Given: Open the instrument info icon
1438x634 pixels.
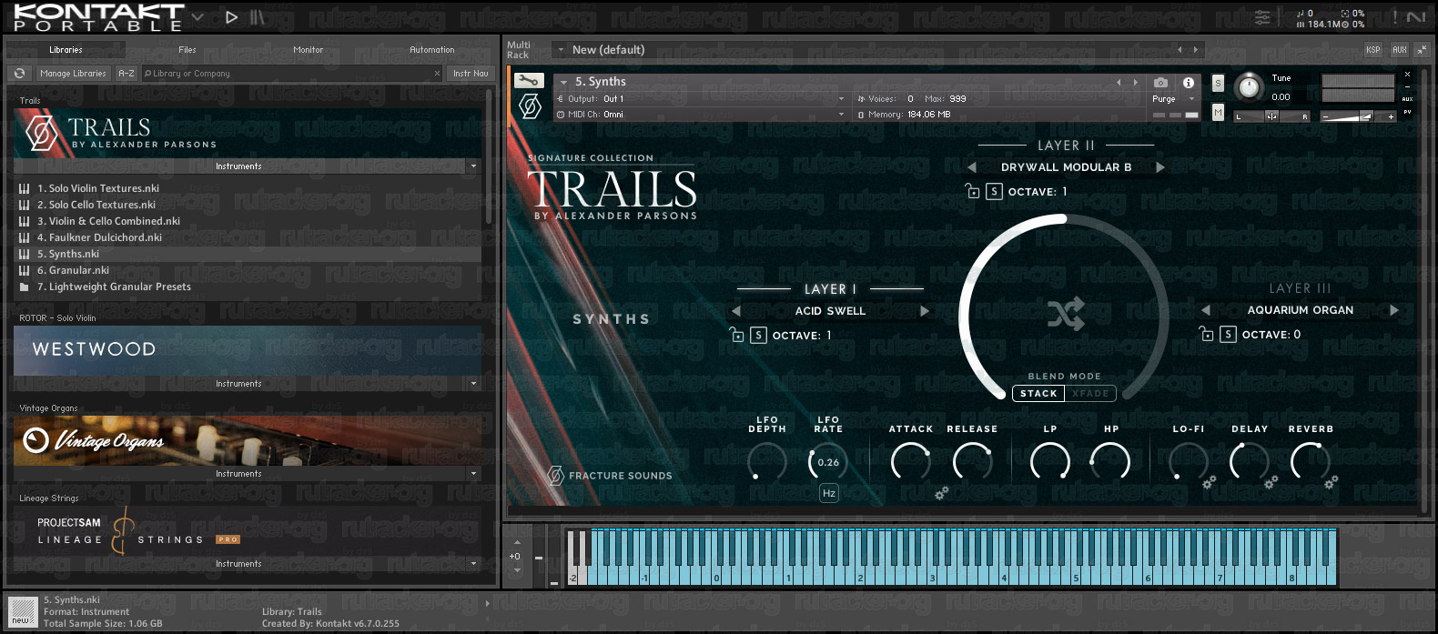Looking at the screenshot, I should point(1188,82).
